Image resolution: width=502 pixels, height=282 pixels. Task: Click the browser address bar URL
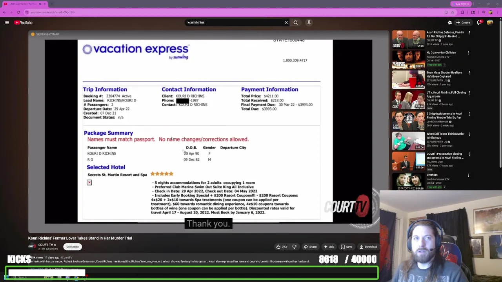tap(53, 12)
